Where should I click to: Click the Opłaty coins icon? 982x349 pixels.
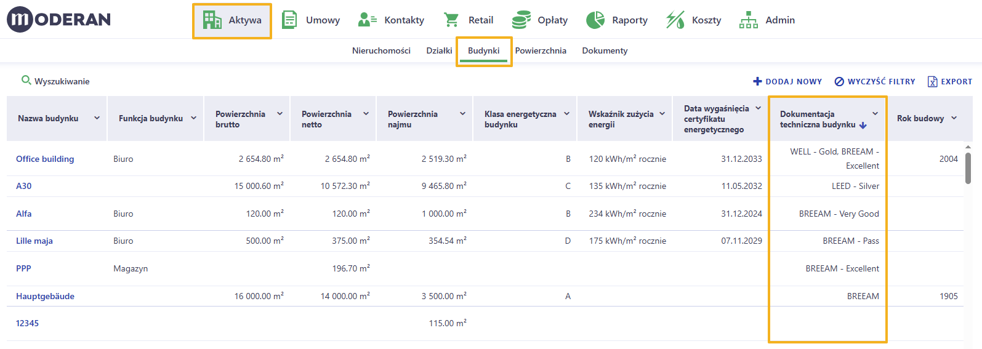pyautogui.click(x=521, y=20)
